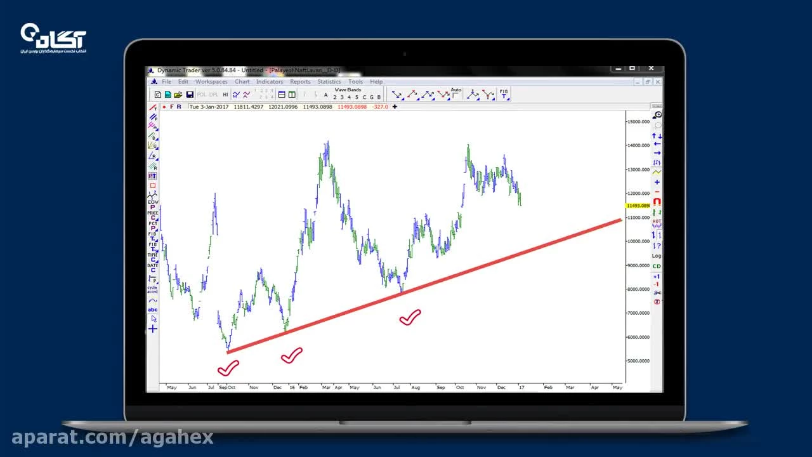Click the red -1 button
This screenshot has height=457, width=812.
click(x=657, y=284)
